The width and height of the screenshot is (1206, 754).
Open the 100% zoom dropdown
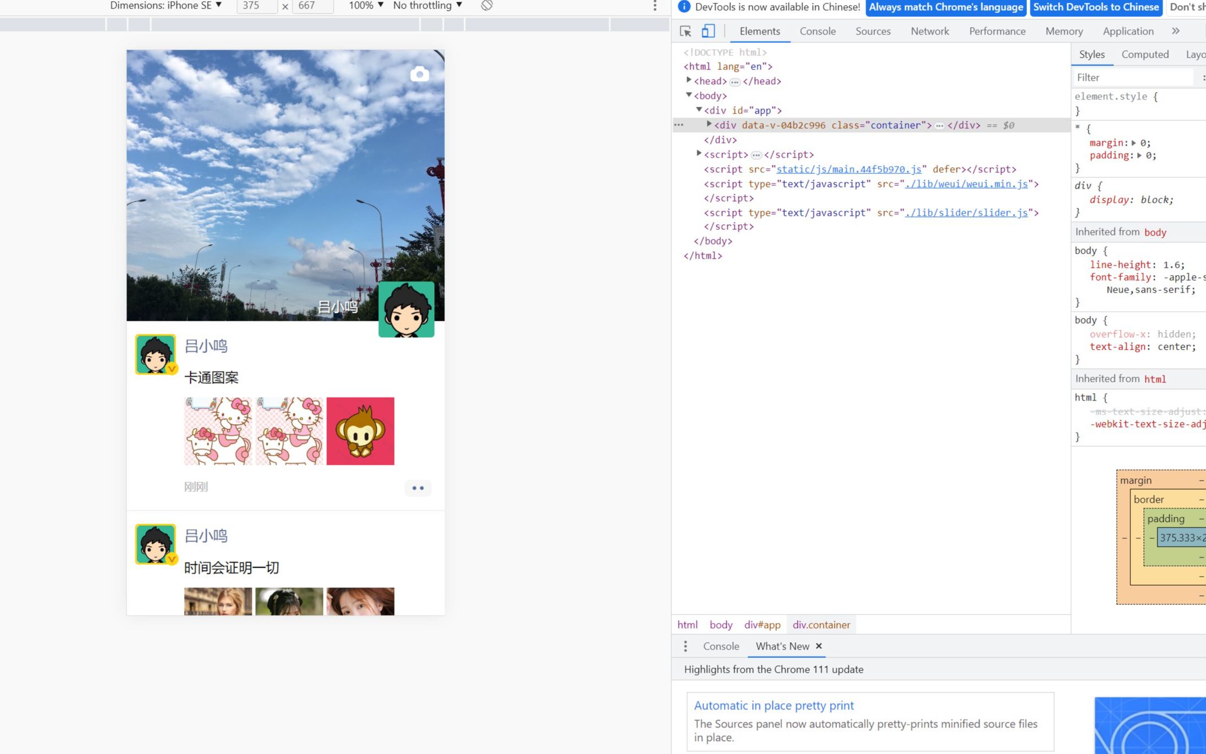366,6
